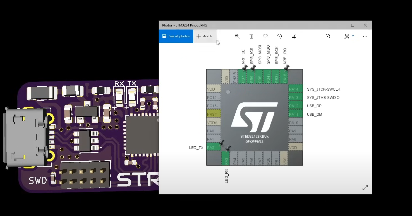Select the Draw tool icon
This screenshot has height=216, width=412.
(x=328, y=36)
